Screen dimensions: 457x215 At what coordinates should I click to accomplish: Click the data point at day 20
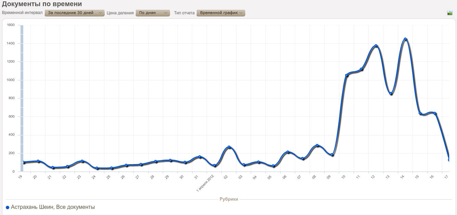coord(38,161)
